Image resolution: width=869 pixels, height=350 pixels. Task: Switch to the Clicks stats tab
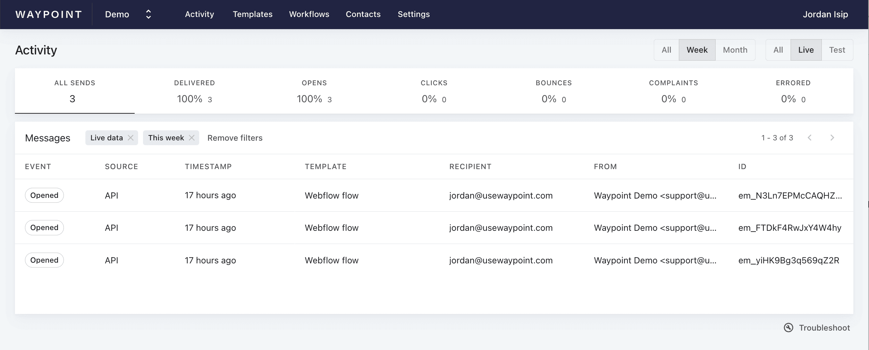click(x=434, y=91)
